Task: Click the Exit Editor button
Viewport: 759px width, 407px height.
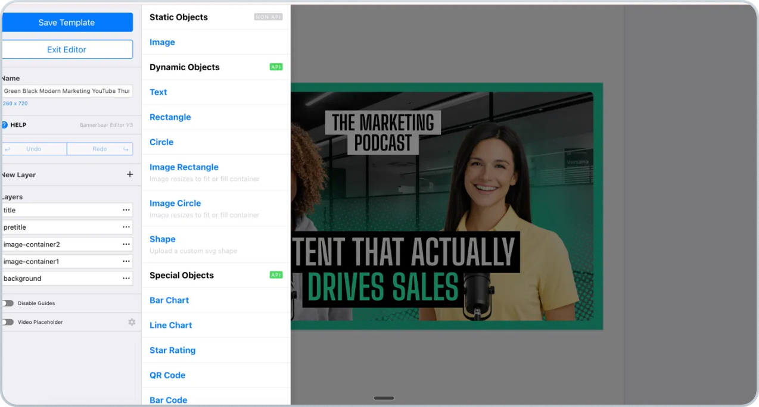Action: 67,49
